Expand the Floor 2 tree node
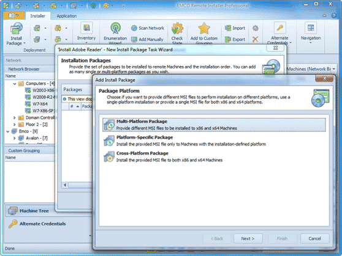 [14, 125]
